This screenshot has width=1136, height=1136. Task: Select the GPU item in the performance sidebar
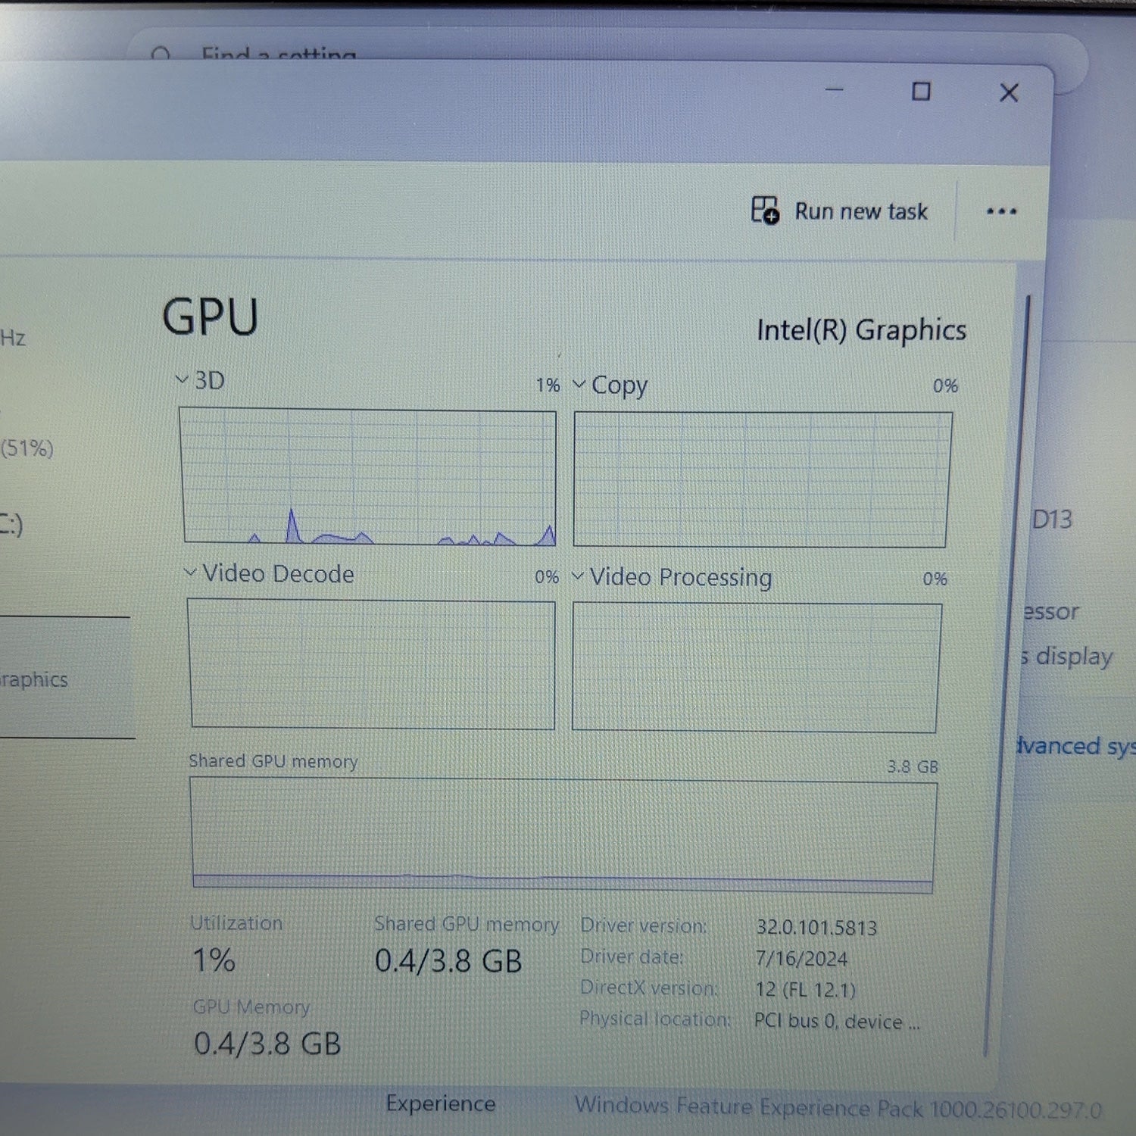[67, 678]
